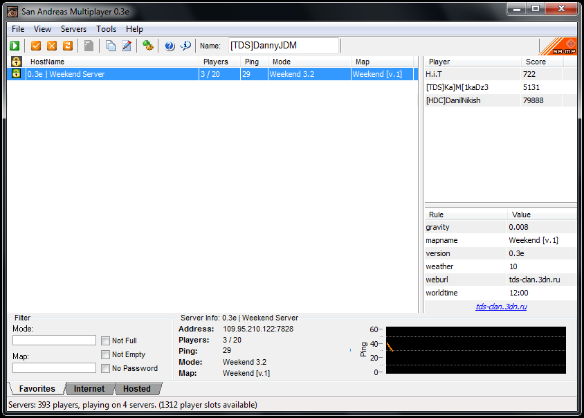Click the ping history graph
This screenshot has height=418, width=584.
coord(475,350)
